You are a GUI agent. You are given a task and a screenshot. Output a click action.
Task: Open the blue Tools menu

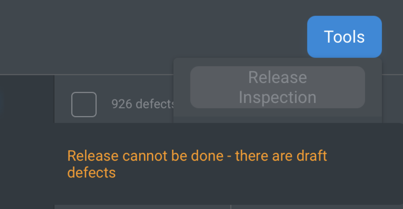344,37
